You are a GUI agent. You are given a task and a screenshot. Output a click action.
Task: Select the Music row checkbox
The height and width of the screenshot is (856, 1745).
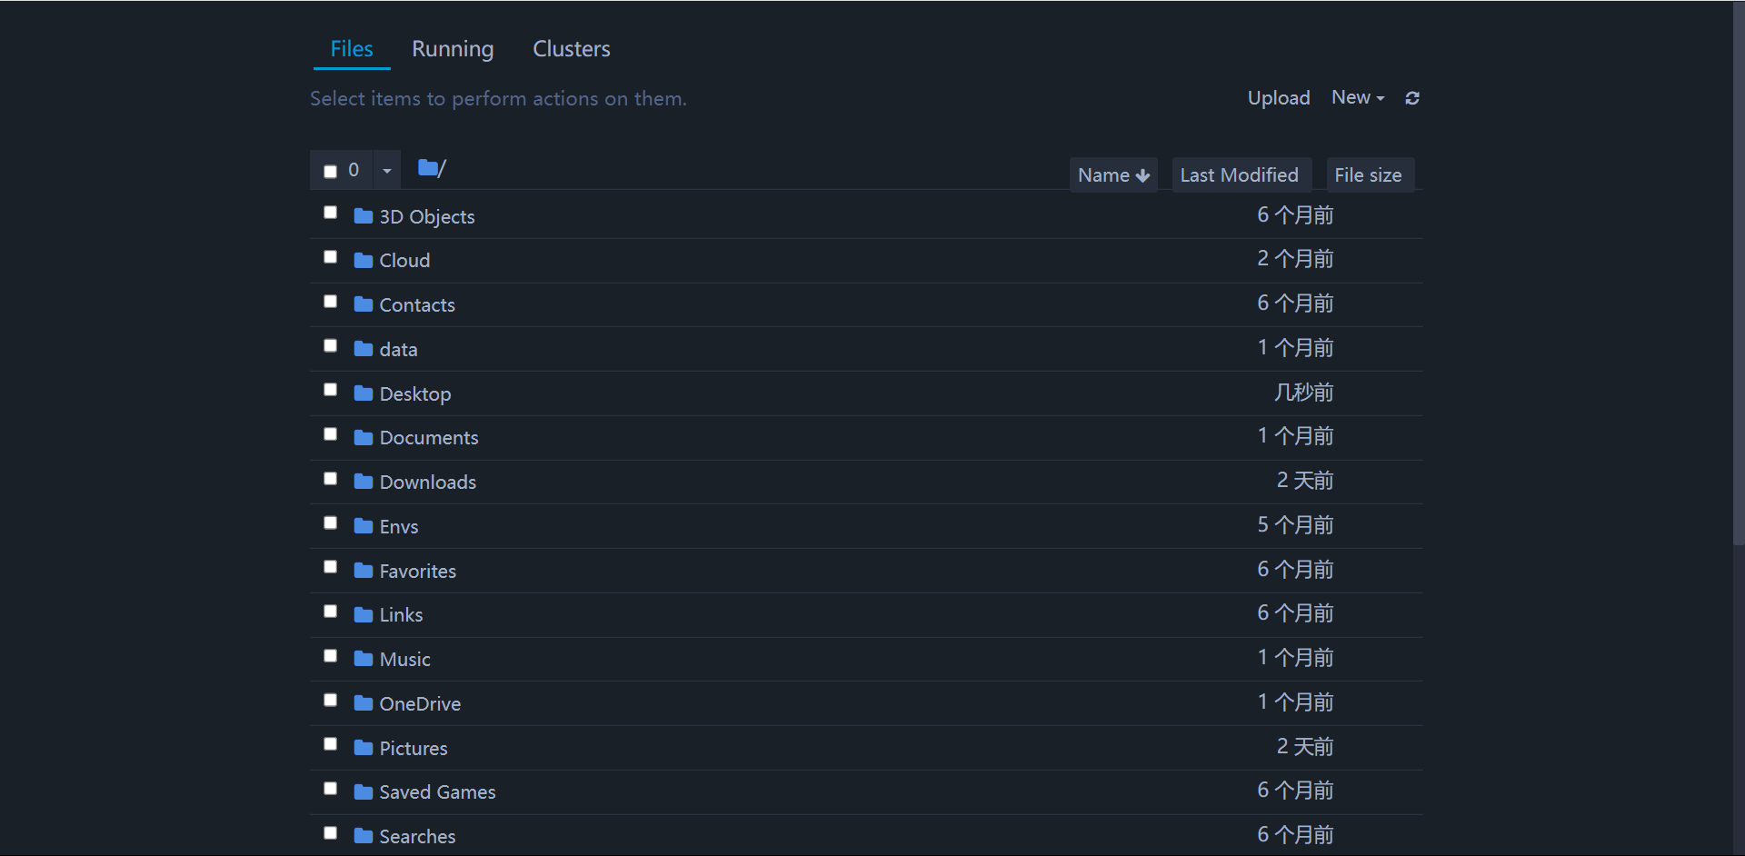point(330,655)
